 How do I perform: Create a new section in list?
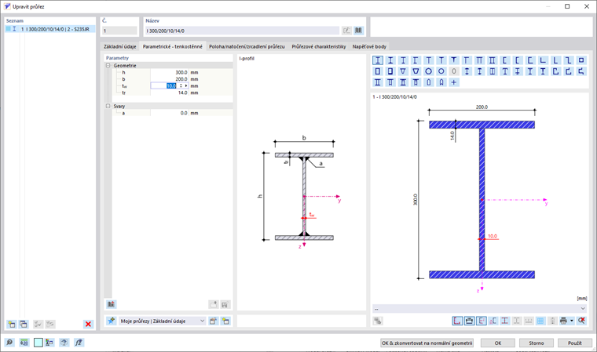pyautogui.click(x=12, y=324)
